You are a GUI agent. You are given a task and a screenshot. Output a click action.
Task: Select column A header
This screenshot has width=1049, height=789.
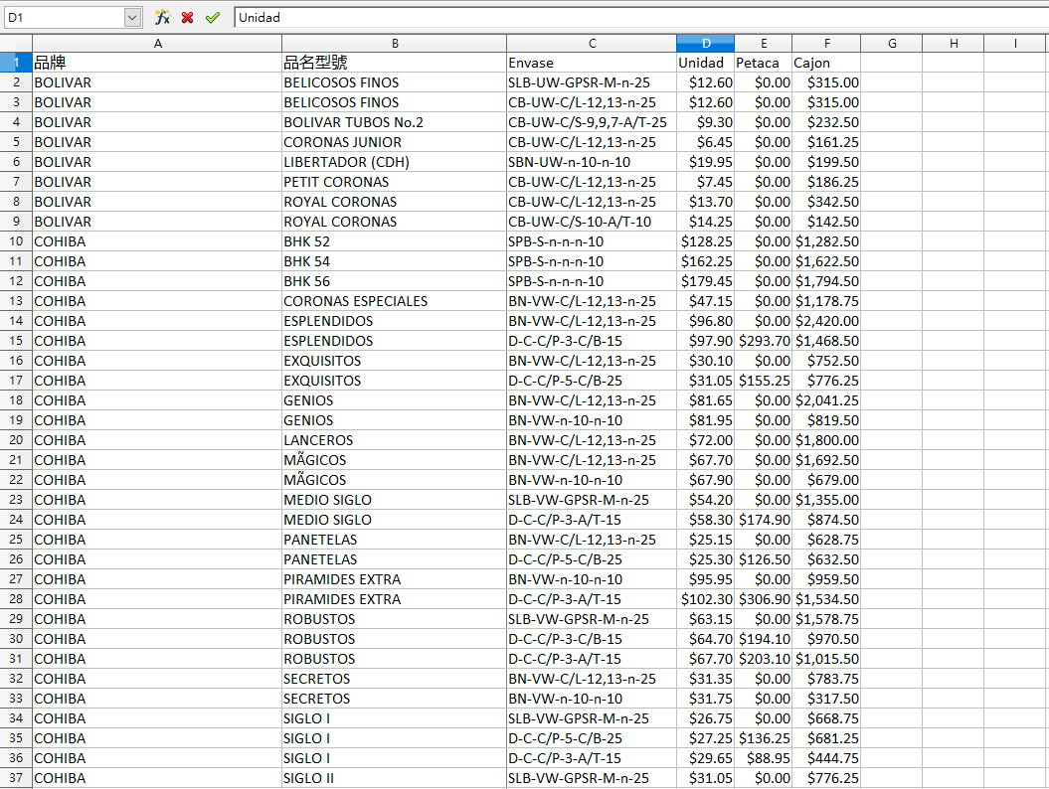click(x=157, y=44)
